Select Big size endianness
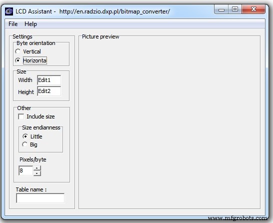The height and width of the screenshot is (223, 273). (25, 144)
